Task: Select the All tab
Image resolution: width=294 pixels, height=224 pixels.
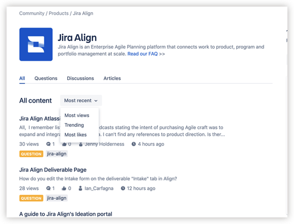Action: (22, 78)
